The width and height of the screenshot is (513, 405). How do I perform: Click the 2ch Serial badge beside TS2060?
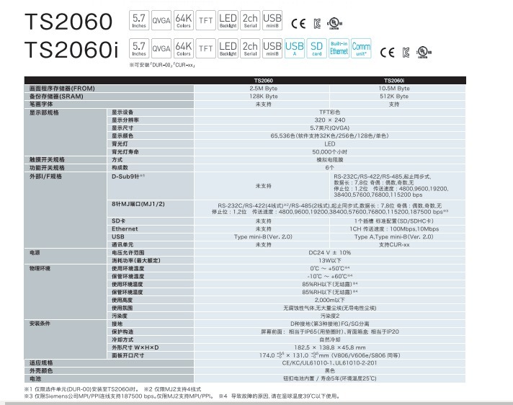tap(250, 20)
